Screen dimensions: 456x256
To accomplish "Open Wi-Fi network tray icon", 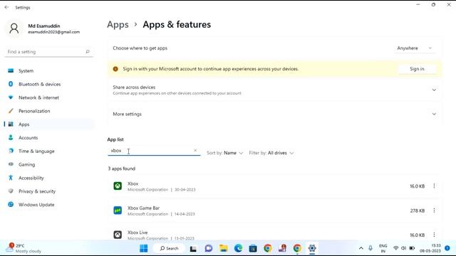I will tap(396, 248).
